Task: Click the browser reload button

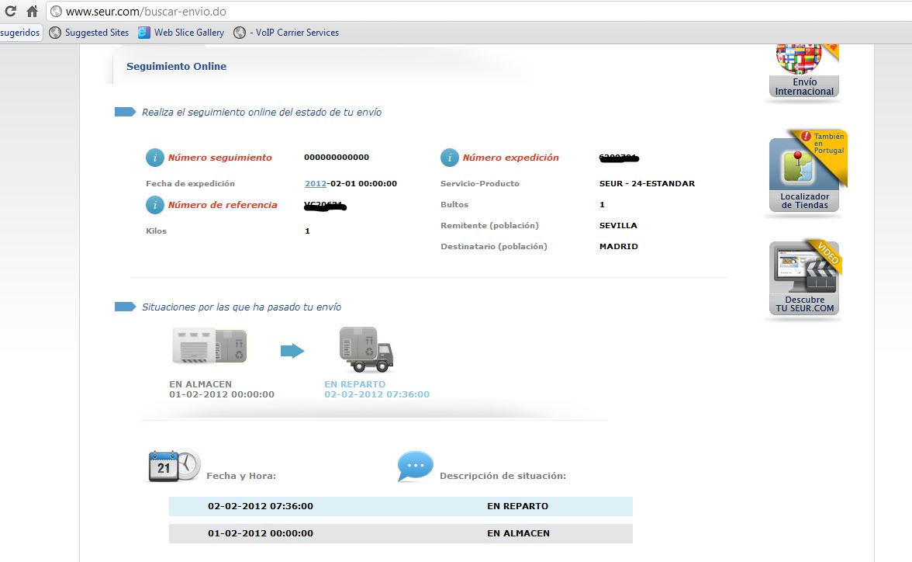Action: [x=11, y=12]
